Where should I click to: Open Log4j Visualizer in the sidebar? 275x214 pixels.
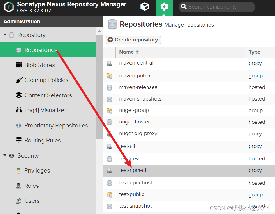click(x=48, y=110)
